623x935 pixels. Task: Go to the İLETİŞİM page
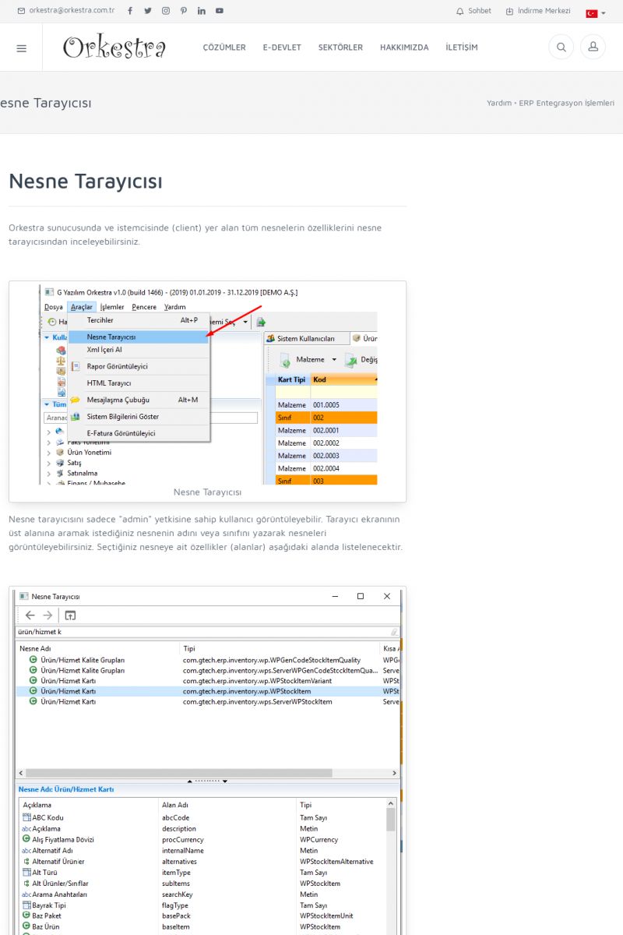pyautogui.click(x=462, y=48)
